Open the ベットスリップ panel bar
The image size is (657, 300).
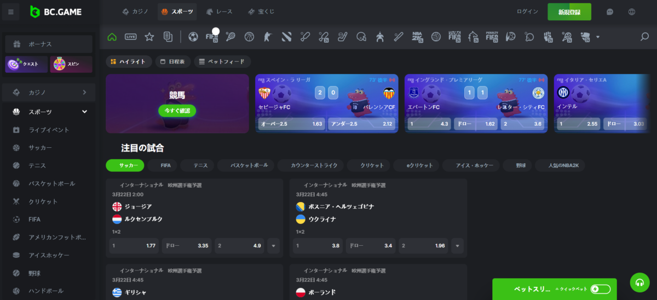[x=554, y=289]
